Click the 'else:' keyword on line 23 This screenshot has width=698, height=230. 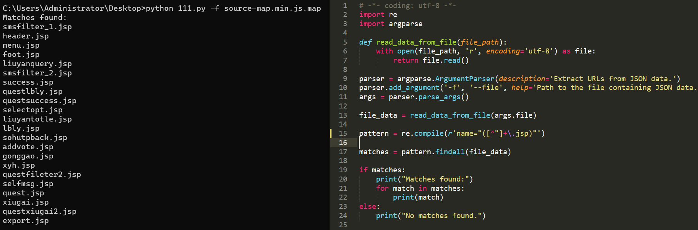pyautogui.click(x=369, y=207)
